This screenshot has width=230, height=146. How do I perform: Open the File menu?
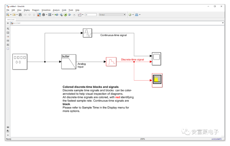point(8,10)
